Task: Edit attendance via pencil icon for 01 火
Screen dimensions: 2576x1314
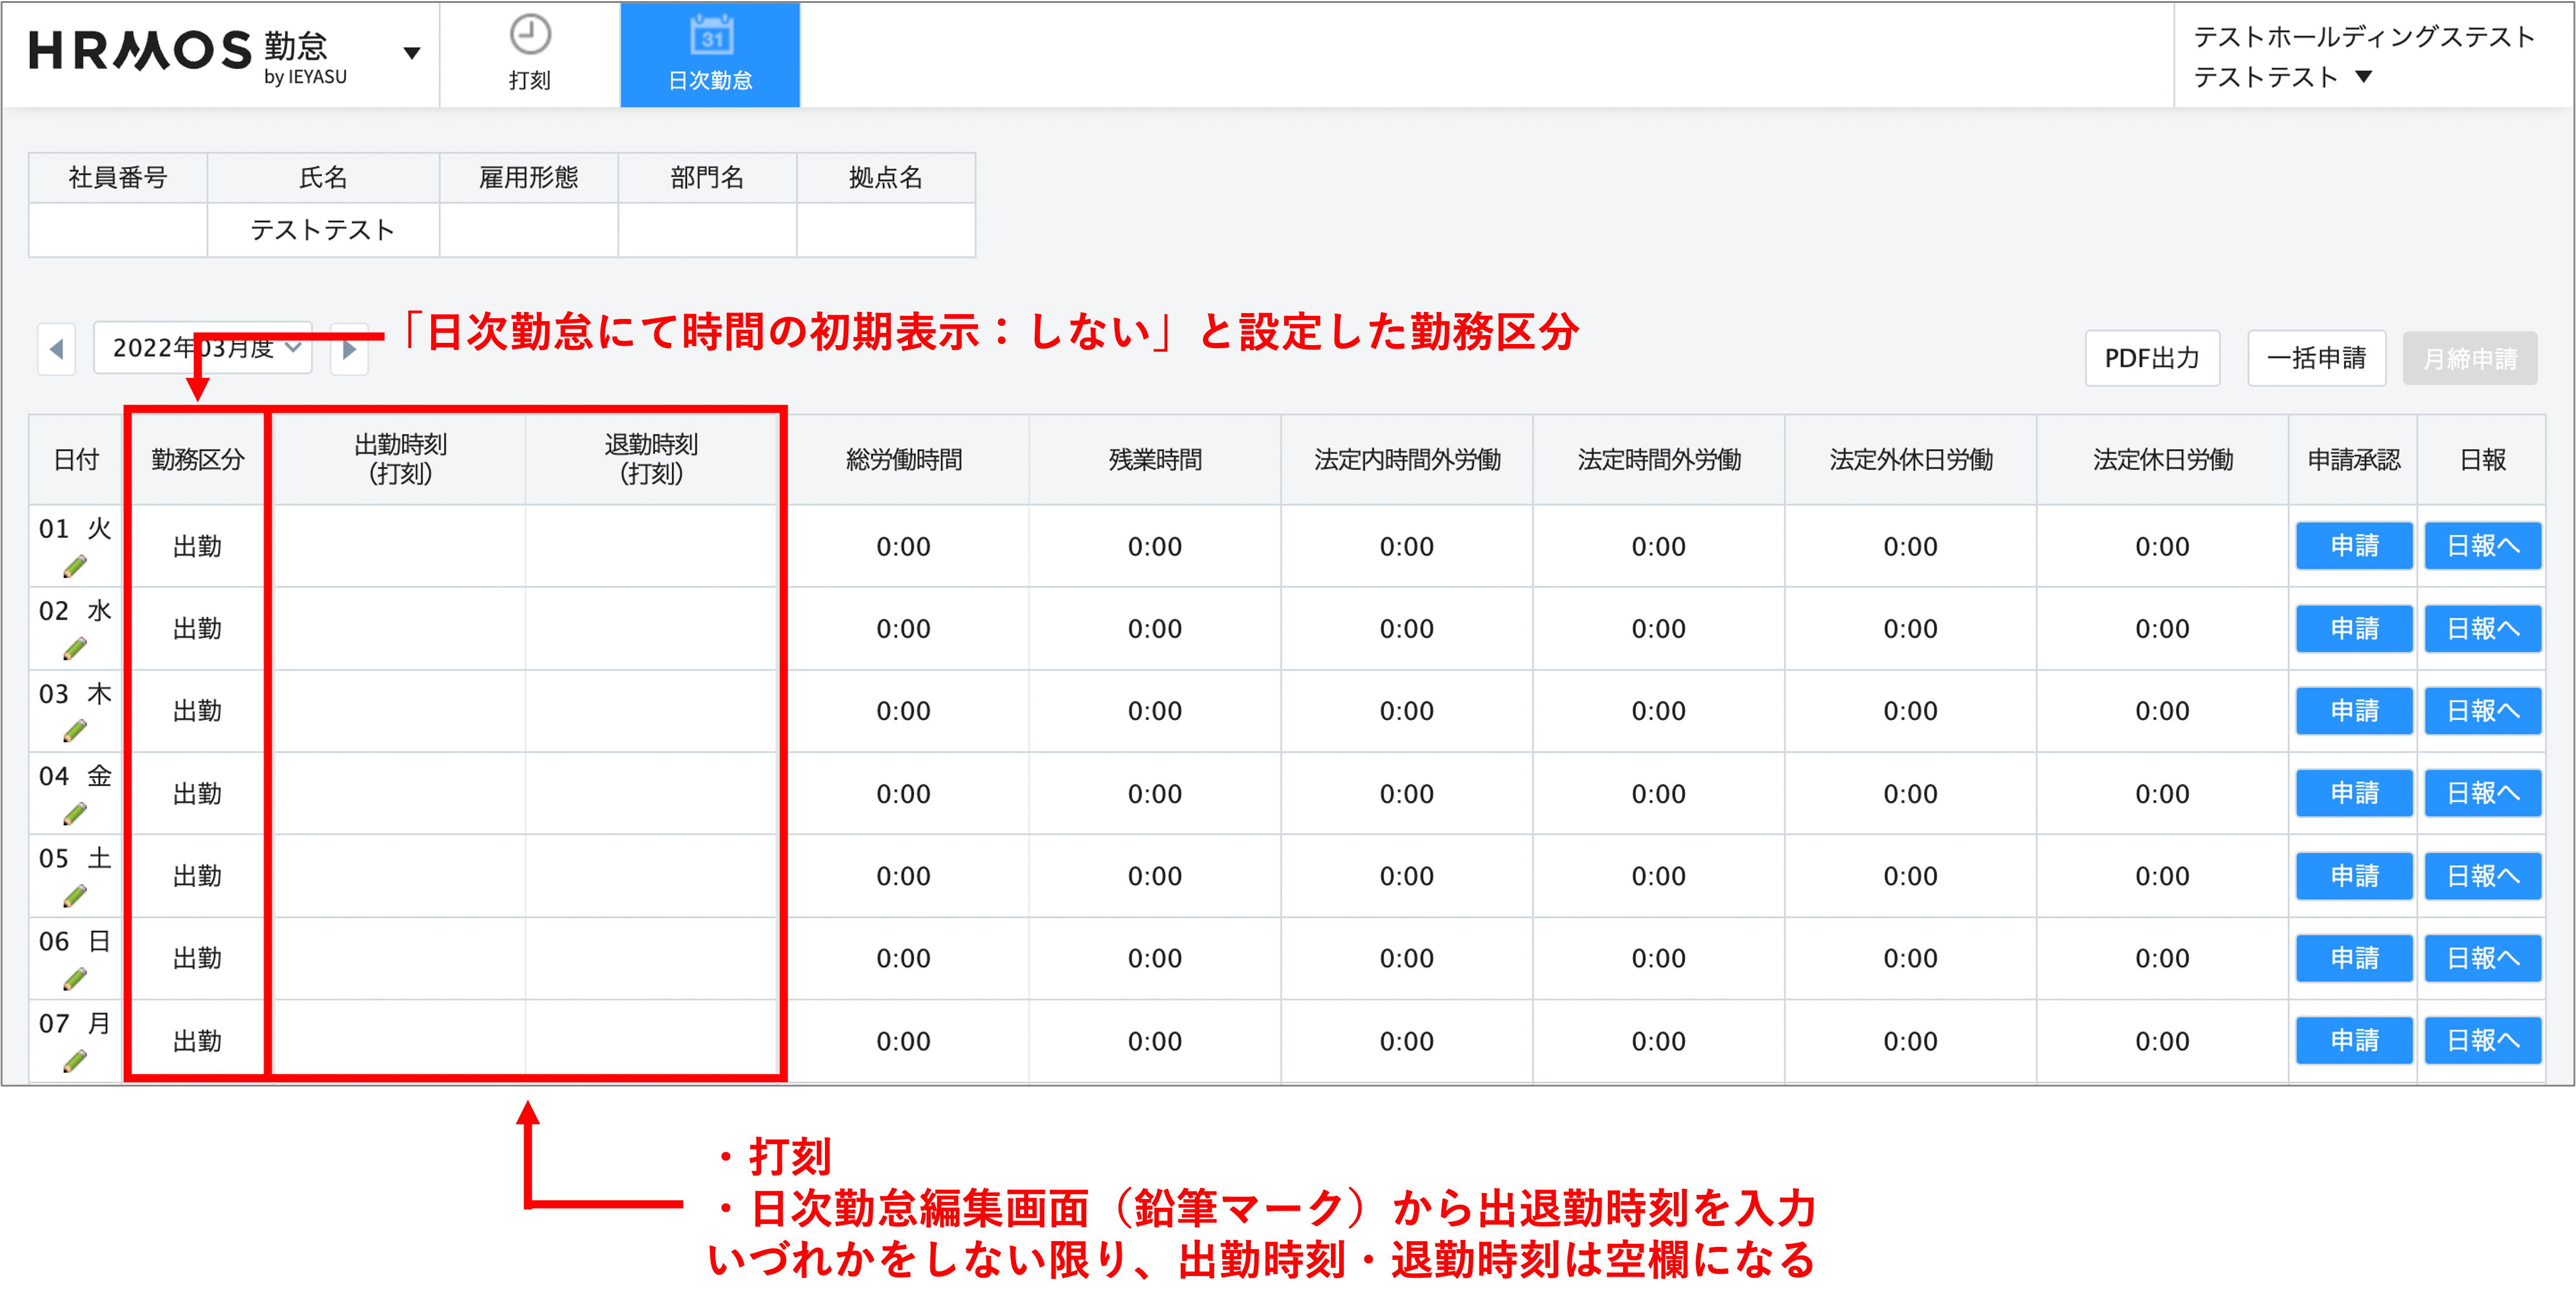Action: [x=75, y=566]
